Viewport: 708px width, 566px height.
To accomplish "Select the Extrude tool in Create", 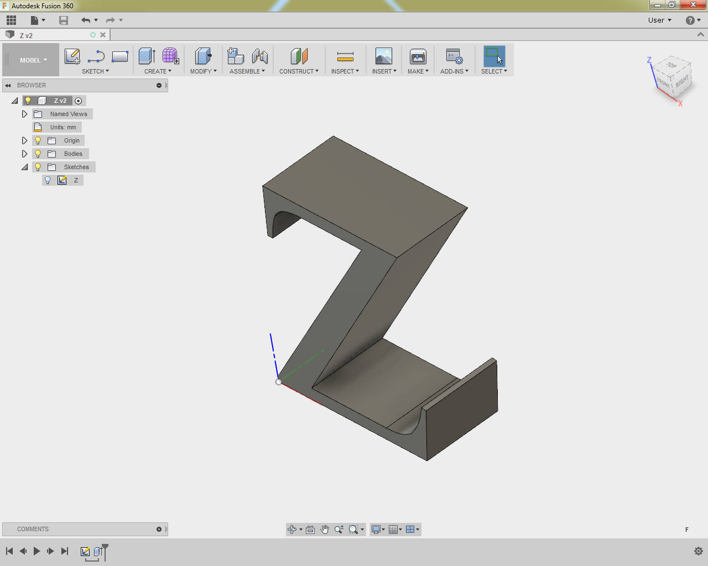I will coord(147,56).
